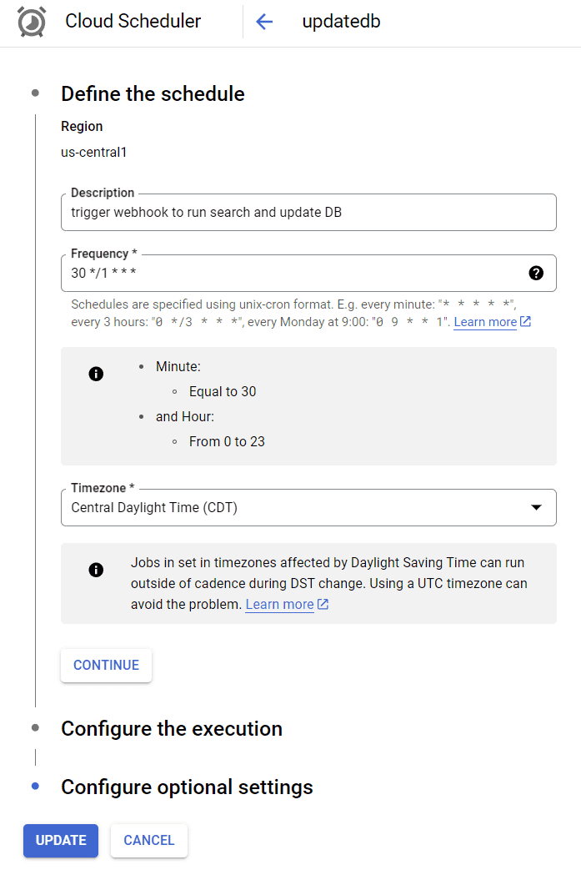Screen dimensions: 581x870
Task: Click the Cloud Scheduler product title
Action: click(133, 22)
